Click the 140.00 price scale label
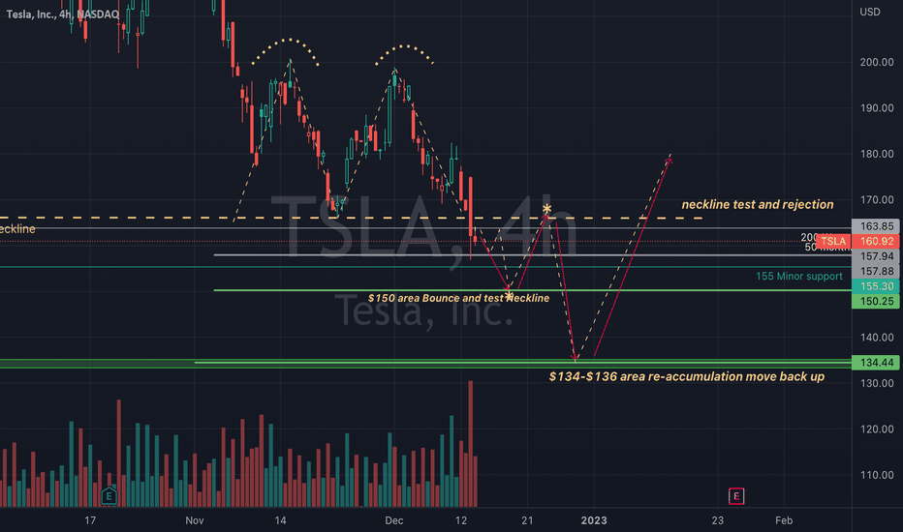 point(877,337)
